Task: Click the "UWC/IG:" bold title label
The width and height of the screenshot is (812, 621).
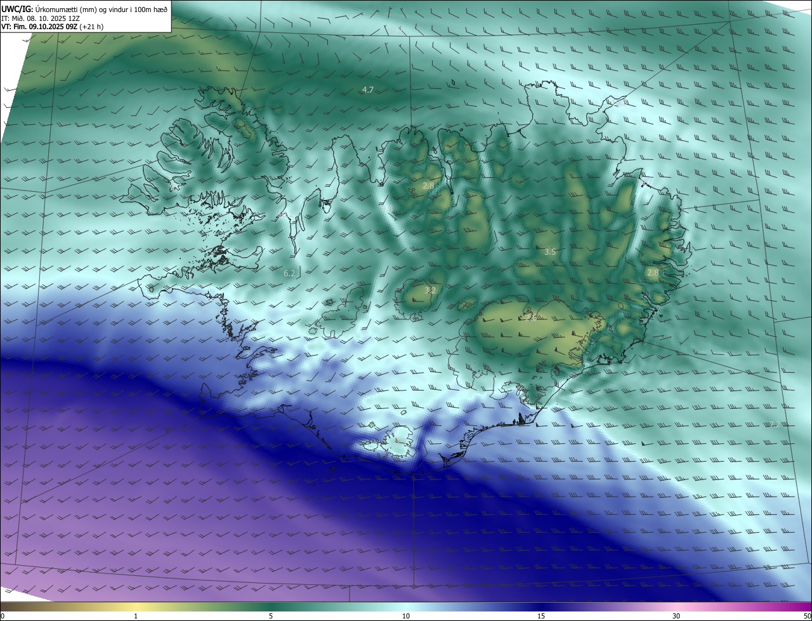Action: 17,9
